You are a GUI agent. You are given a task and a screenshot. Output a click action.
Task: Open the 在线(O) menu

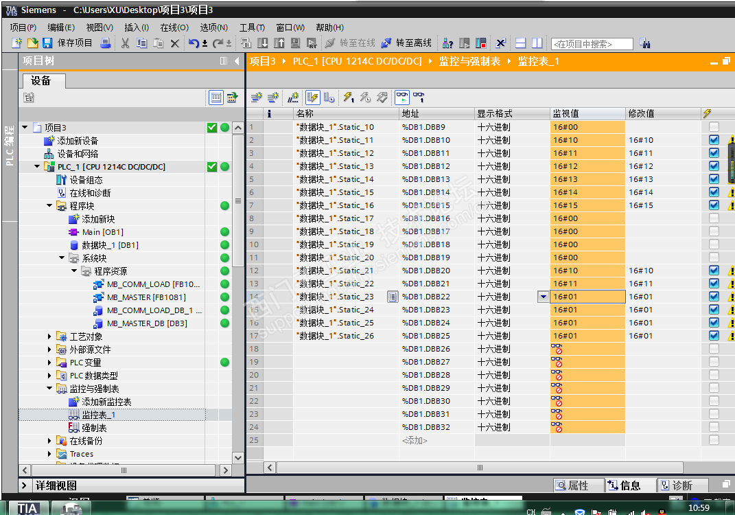click(x=174, y=27)
